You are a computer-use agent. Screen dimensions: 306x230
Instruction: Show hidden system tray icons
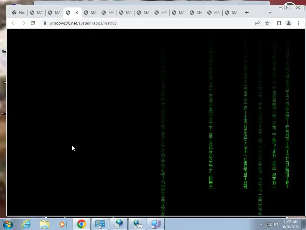click(261, 224)
